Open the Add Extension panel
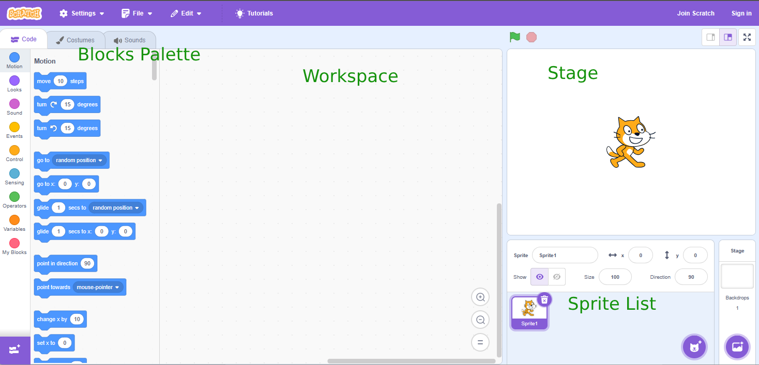Screen dimensions: 759x365 pyautogui.click(x=15, y=350)
